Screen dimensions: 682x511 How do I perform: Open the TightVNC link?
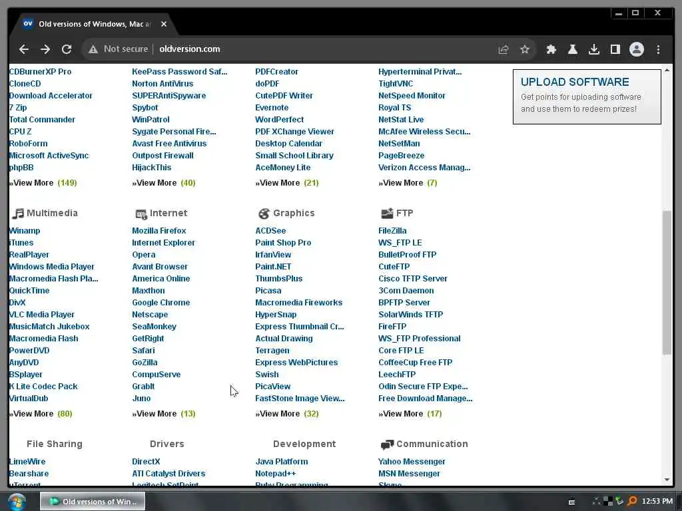(x=396, y=83)
